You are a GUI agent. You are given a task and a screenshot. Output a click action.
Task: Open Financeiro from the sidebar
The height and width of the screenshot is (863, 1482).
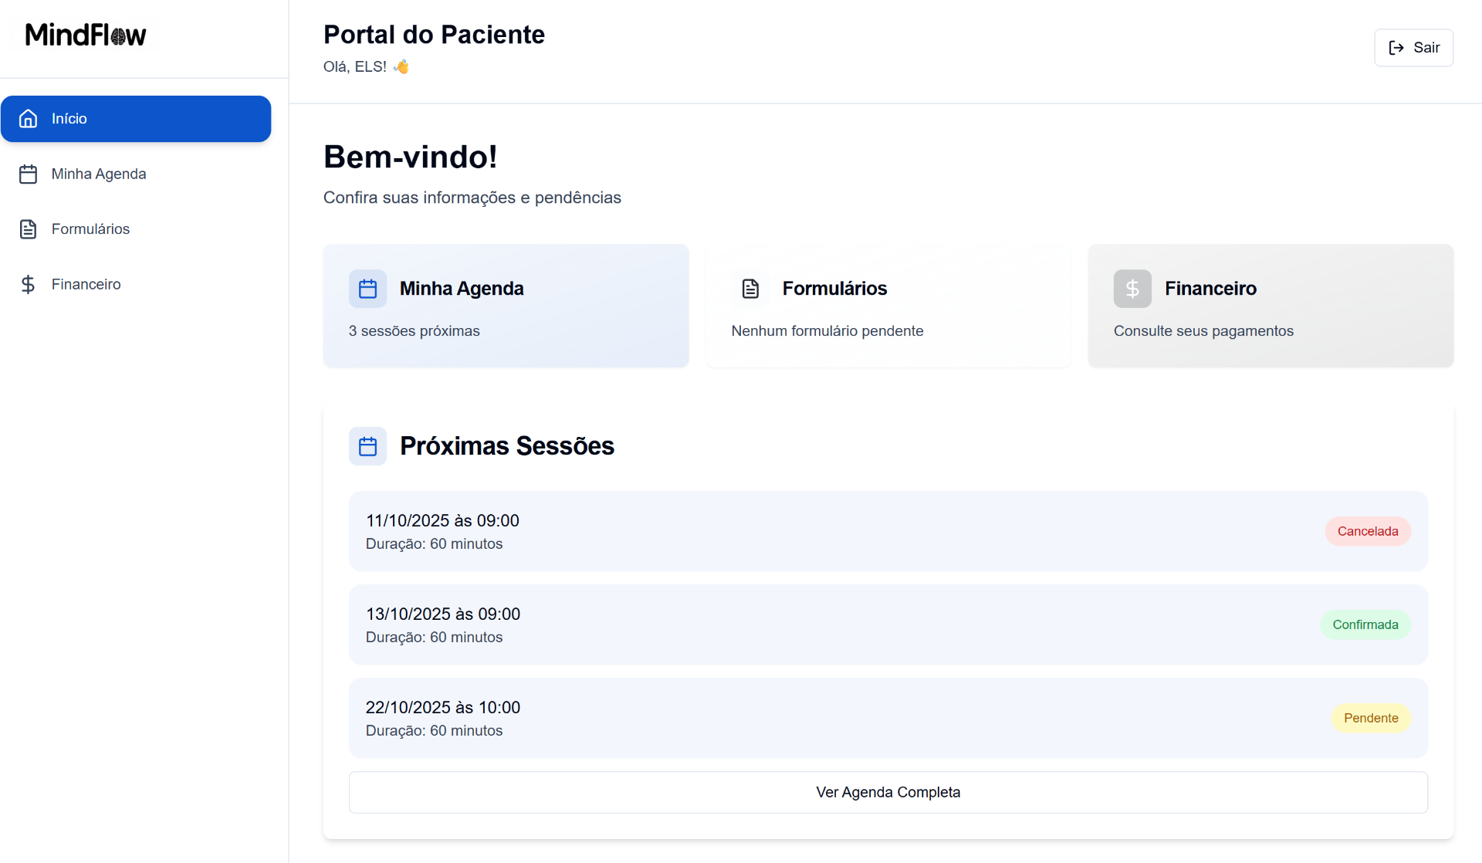[86, 284]
